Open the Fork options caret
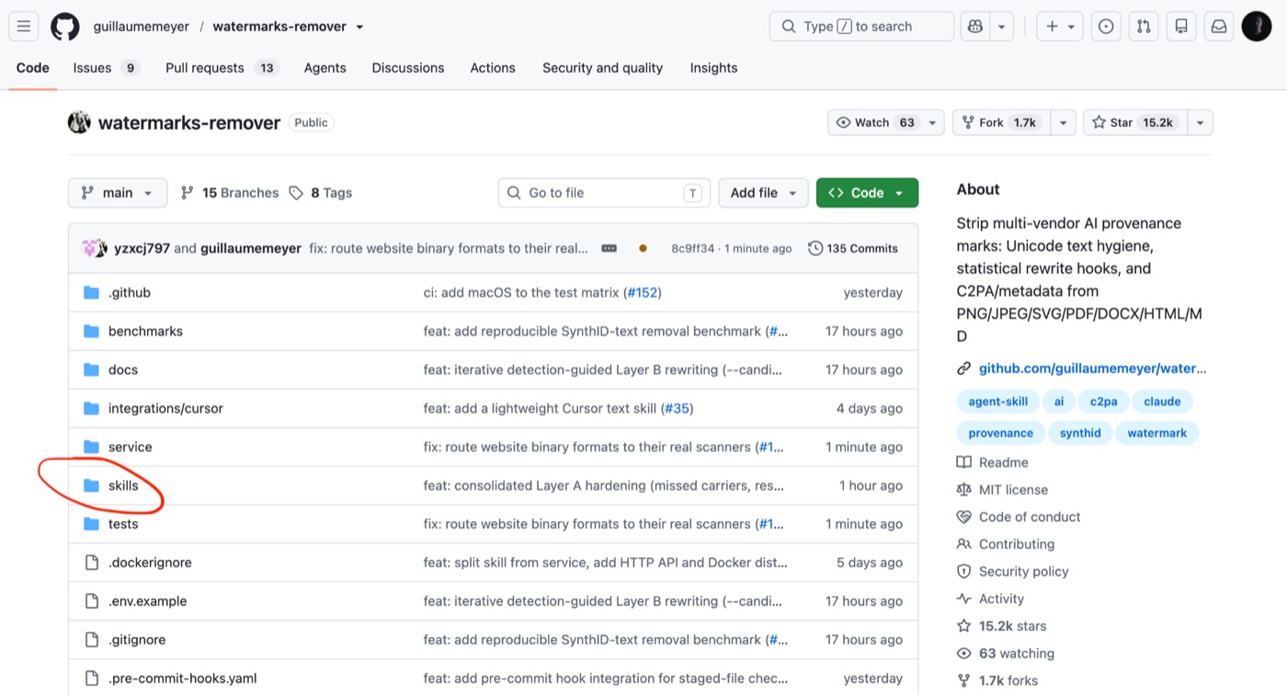The width and height of the screenshot is (1287, 695). (x=1064, y=122)
